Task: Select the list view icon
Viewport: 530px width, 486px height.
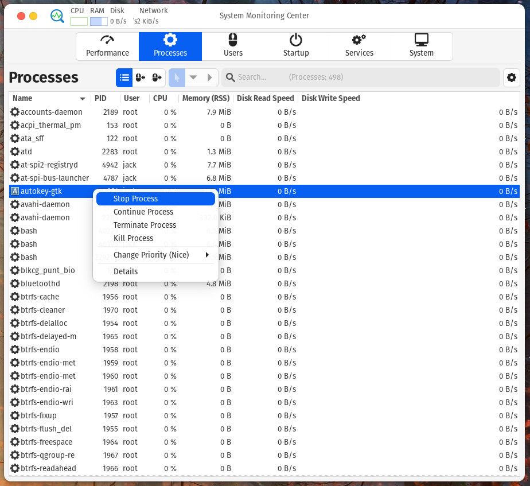Action: pyautogui.click(x=125, y=77)
